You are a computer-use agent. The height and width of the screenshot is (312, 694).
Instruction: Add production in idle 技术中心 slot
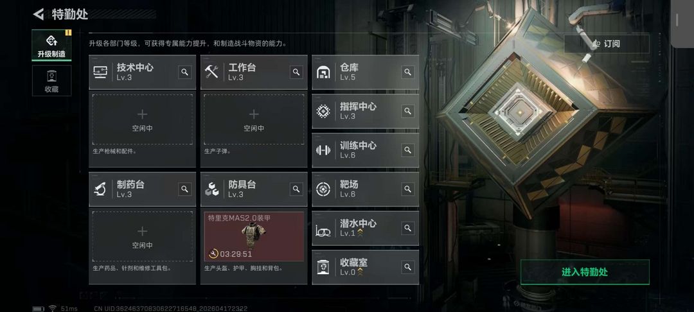pos(143,119)
